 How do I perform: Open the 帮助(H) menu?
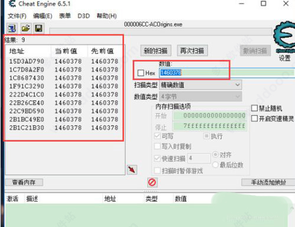[107, 16]
